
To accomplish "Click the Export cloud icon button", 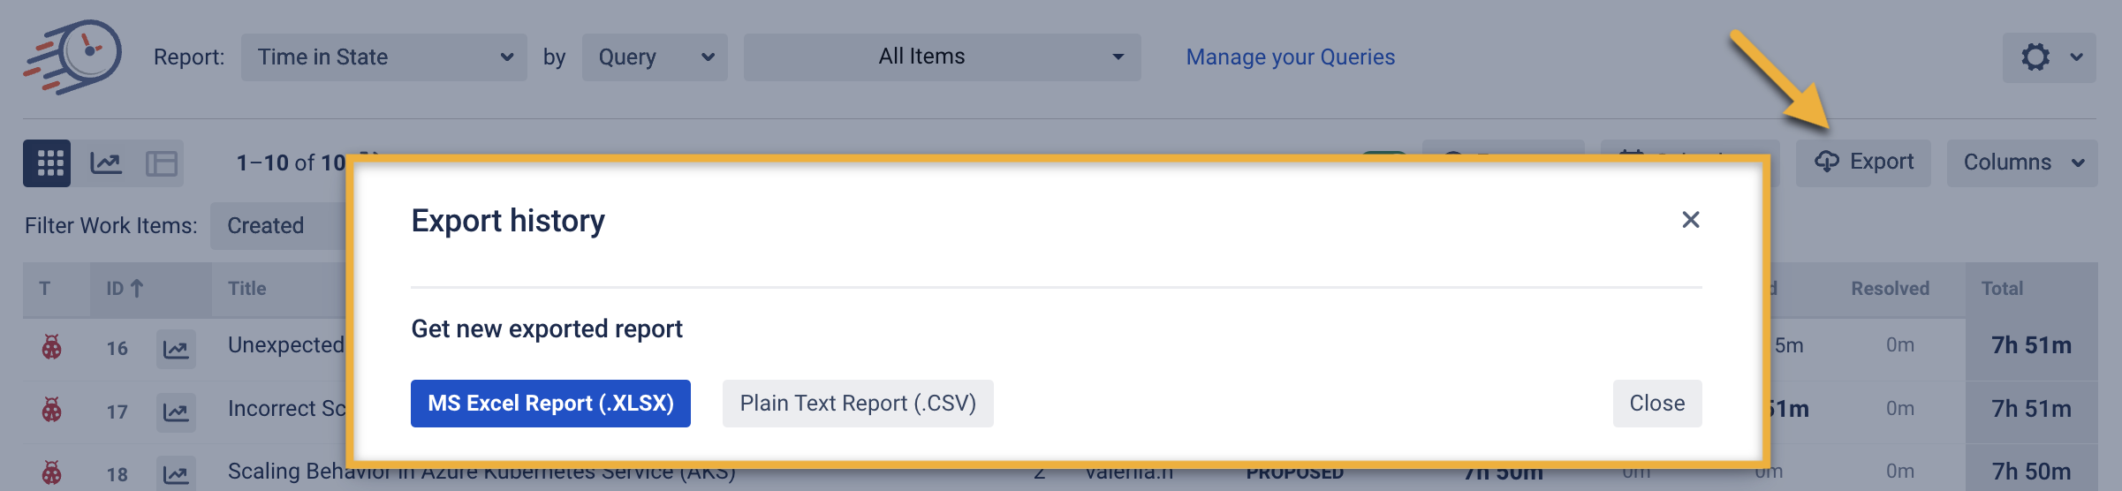I will (1863, 162).
